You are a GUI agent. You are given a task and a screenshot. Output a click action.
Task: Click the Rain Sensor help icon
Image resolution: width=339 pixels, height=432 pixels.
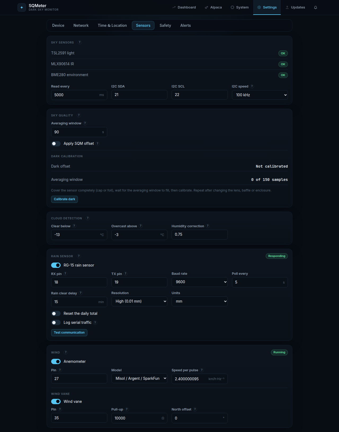point(79,256)
